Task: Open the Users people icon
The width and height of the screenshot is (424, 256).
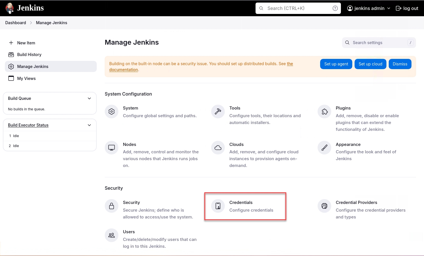Action: point(112,235)
